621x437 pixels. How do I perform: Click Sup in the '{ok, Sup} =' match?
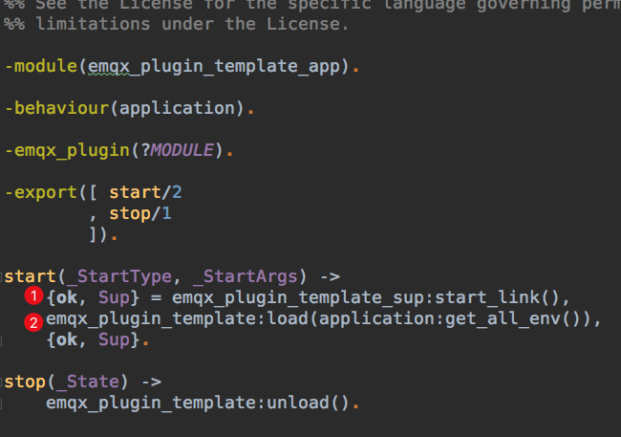(x=114, y=298)
